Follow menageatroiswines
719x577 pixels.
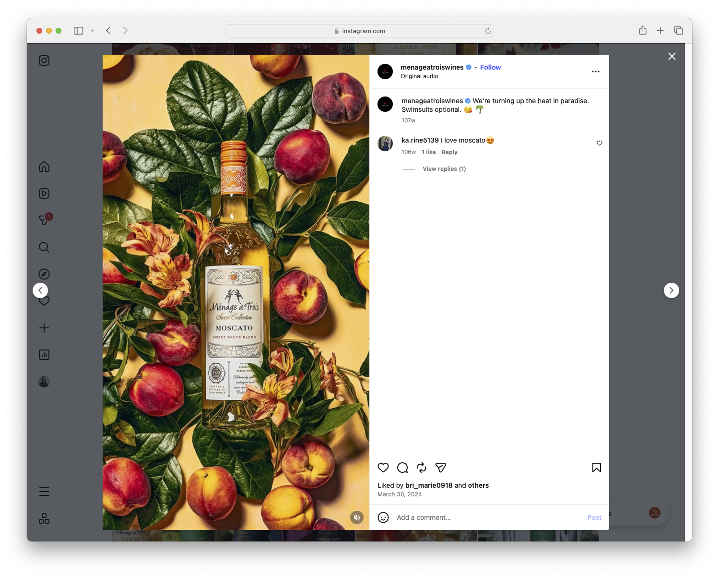click(490, 67)
